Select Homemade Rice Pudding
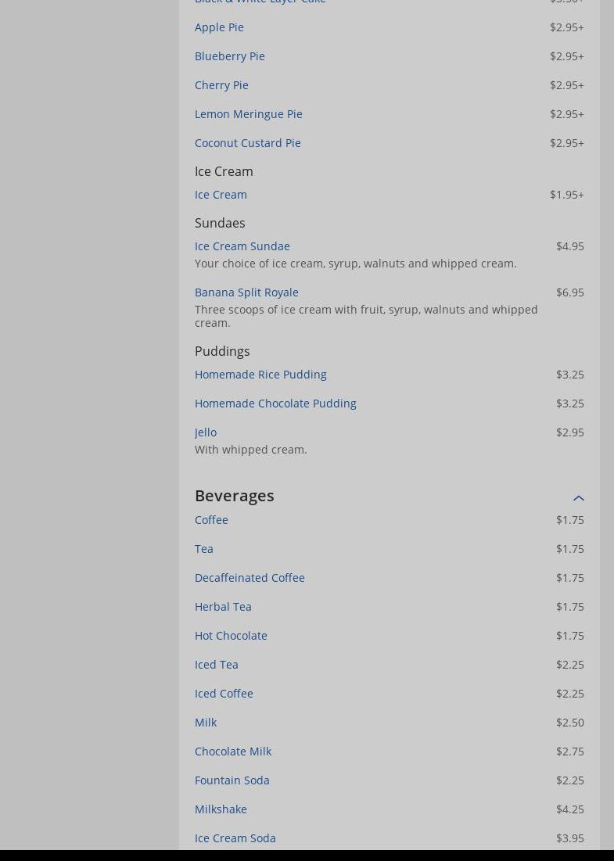The width and height of the screenshot is (614, 861). 260,375
